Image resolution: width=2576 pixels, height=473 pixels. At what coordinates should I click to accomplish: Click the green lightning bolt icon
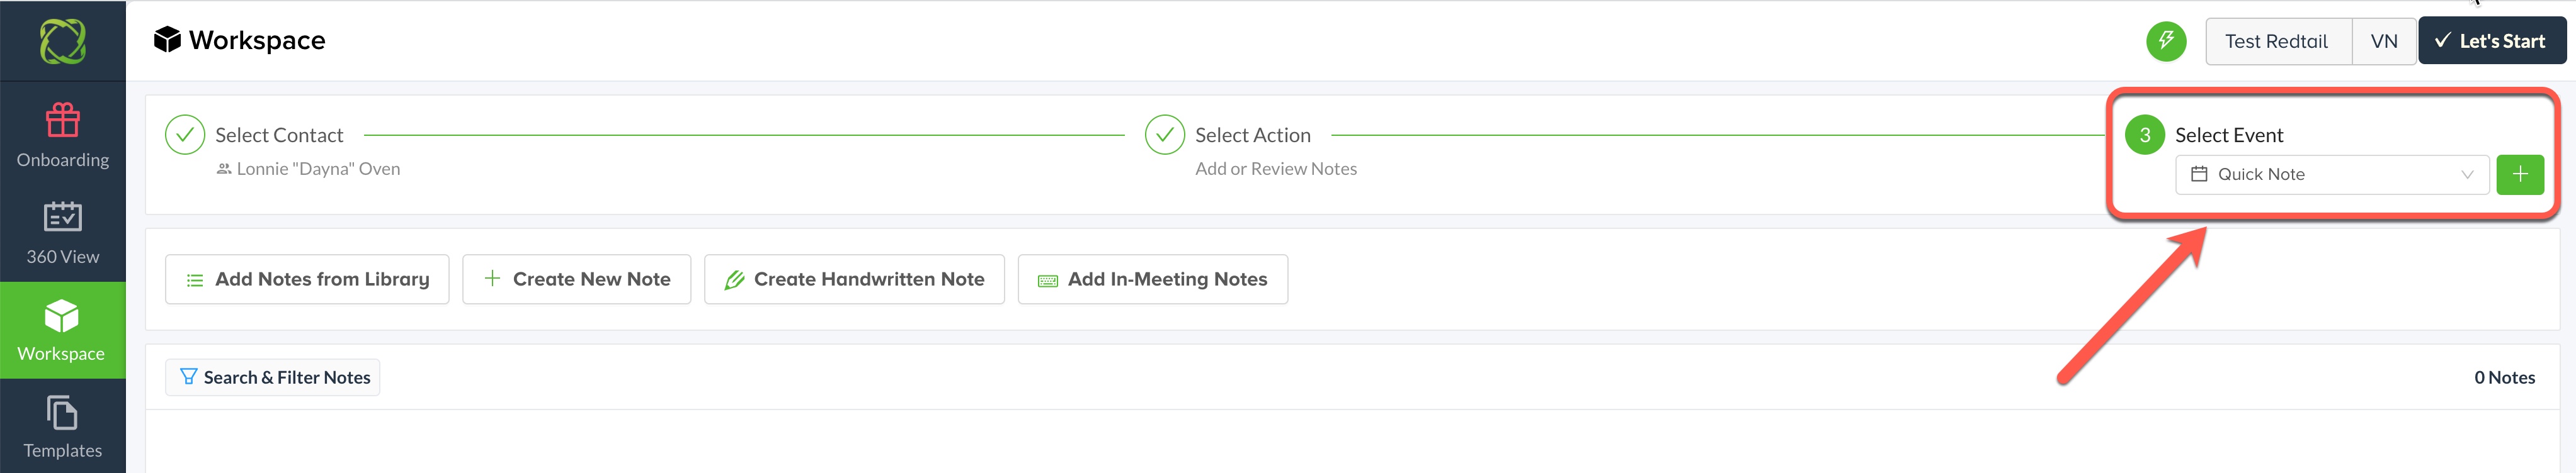2165,41
